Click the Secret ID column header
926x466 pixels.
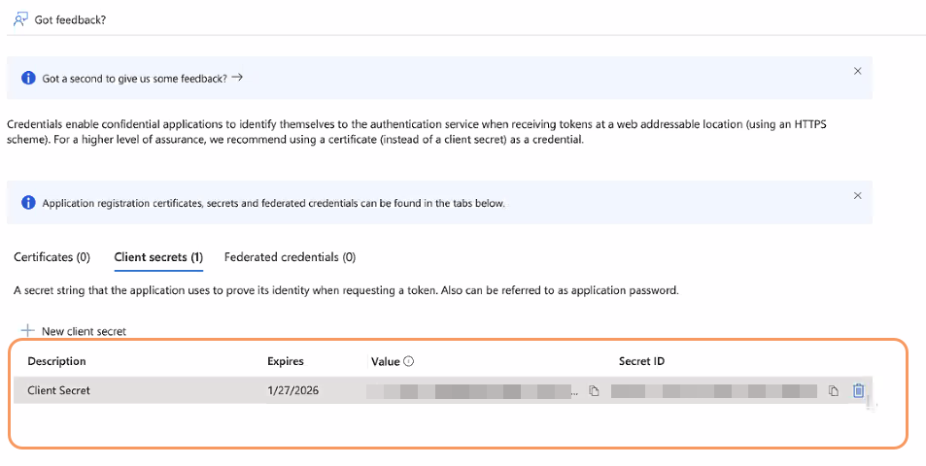point(641,361)
